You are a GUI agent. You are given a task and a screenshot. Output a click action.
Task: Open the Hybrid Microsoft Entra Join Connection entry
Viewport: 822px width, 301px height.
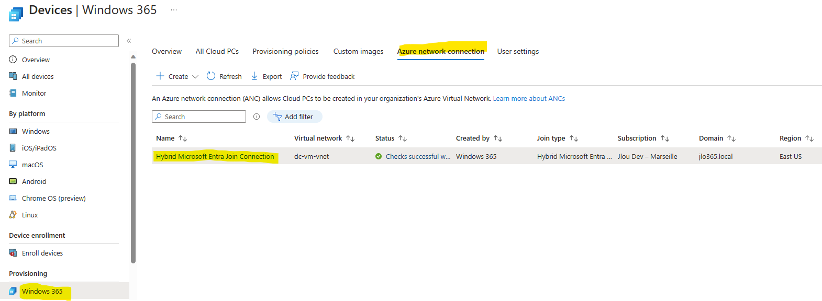click(x=215, y=156)
